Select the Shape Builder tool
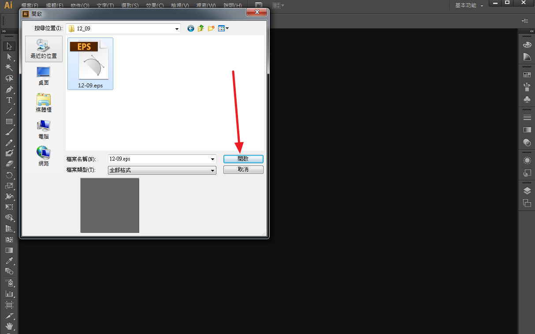Image resolution: width=535 pixels, height=334 pixels. 9,218
